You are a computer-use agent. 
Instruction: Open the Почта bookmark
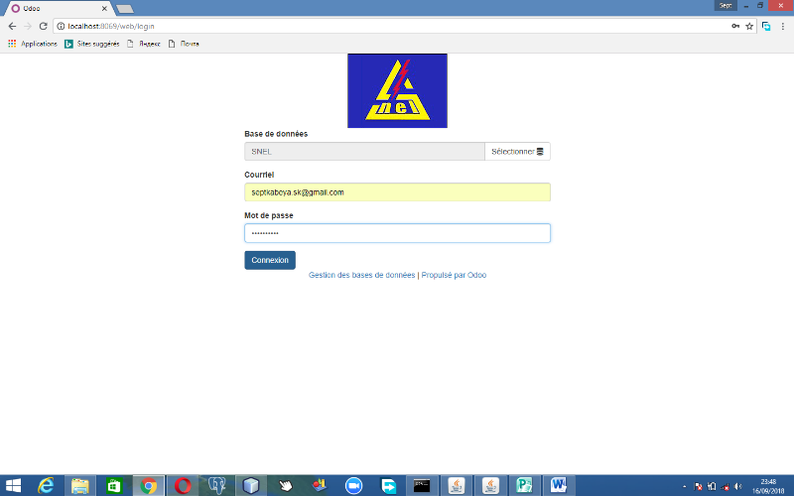184,44
